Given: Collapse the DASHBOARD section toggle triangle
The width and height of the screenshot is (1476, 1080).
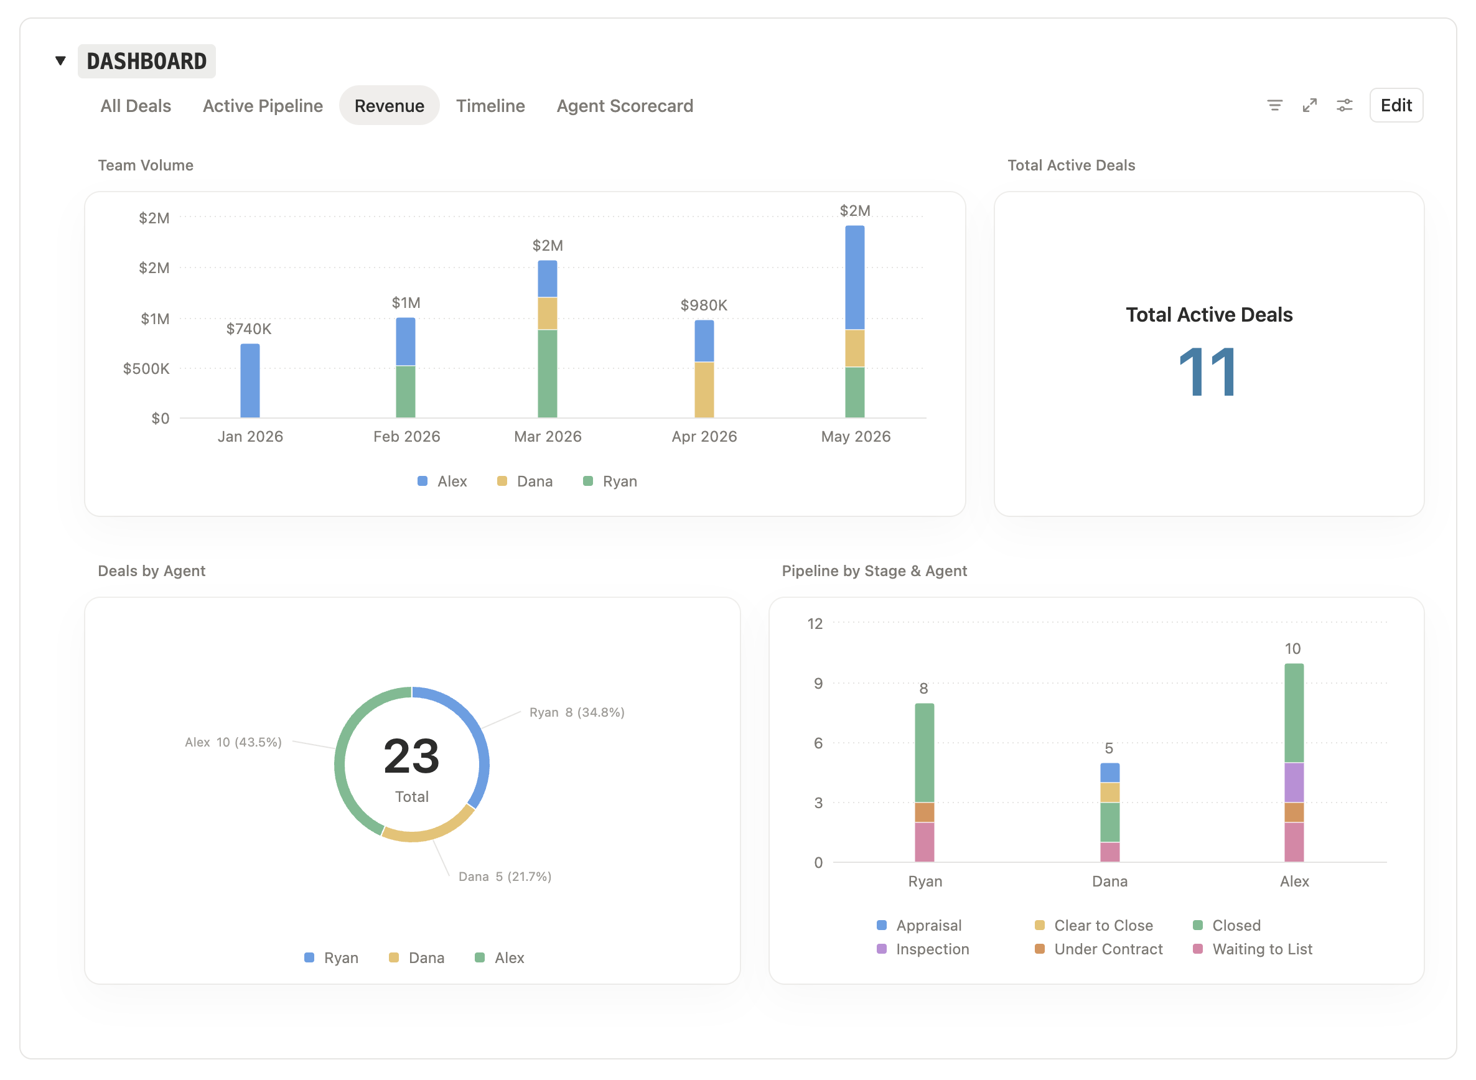Looking at the screenshot, I should tap(60, 61).
